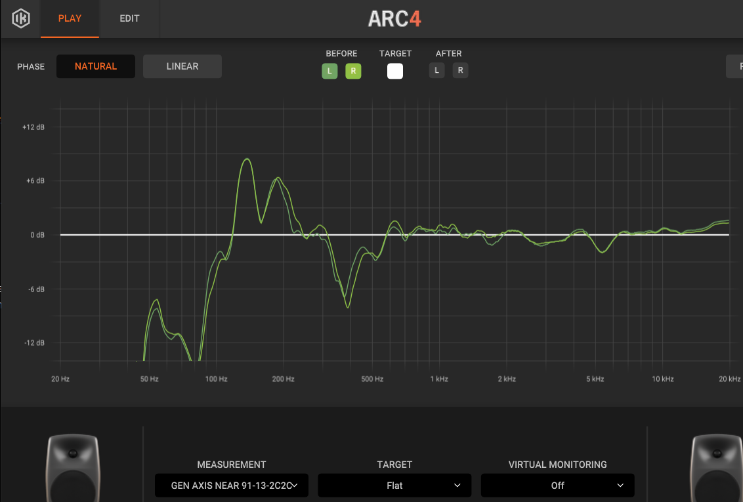Image resolution: width=743 pixels, height=502 pixels.
Task: Click the -6 dB axis label
Action: point(36,289)
